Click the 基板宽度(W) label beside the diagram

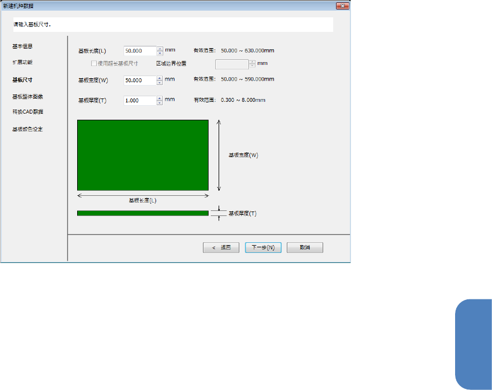[x=243, y=155]
